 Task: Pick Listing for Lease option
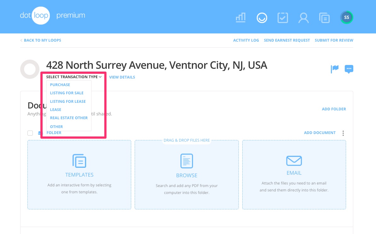[68, 102]
